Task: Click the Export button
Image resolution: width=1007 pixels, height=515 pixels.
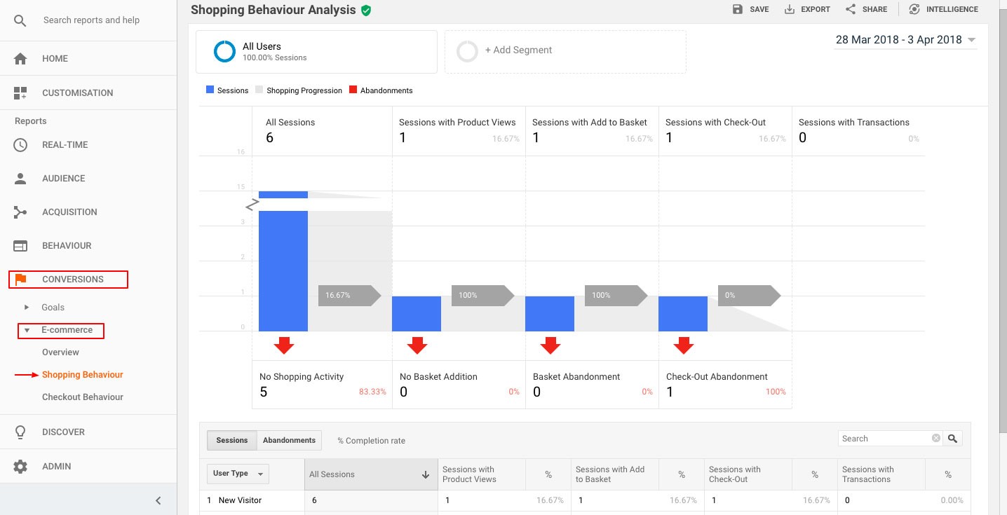Action: (807, 10)
